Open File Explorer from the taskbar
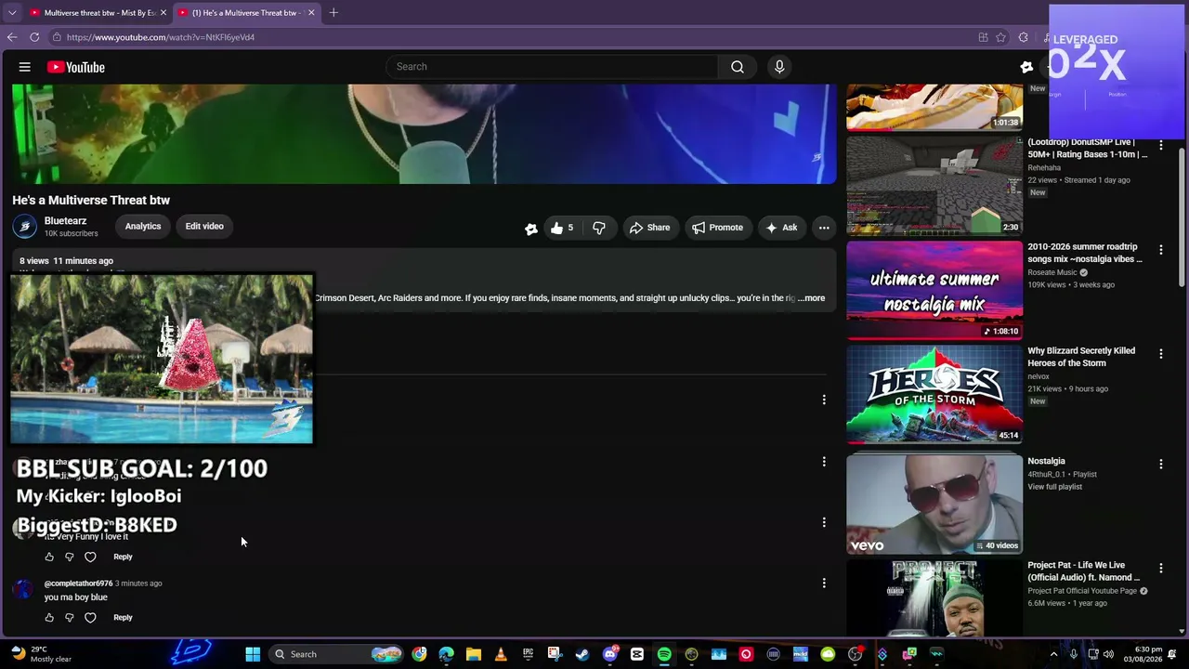 click(x=474, y=654)
